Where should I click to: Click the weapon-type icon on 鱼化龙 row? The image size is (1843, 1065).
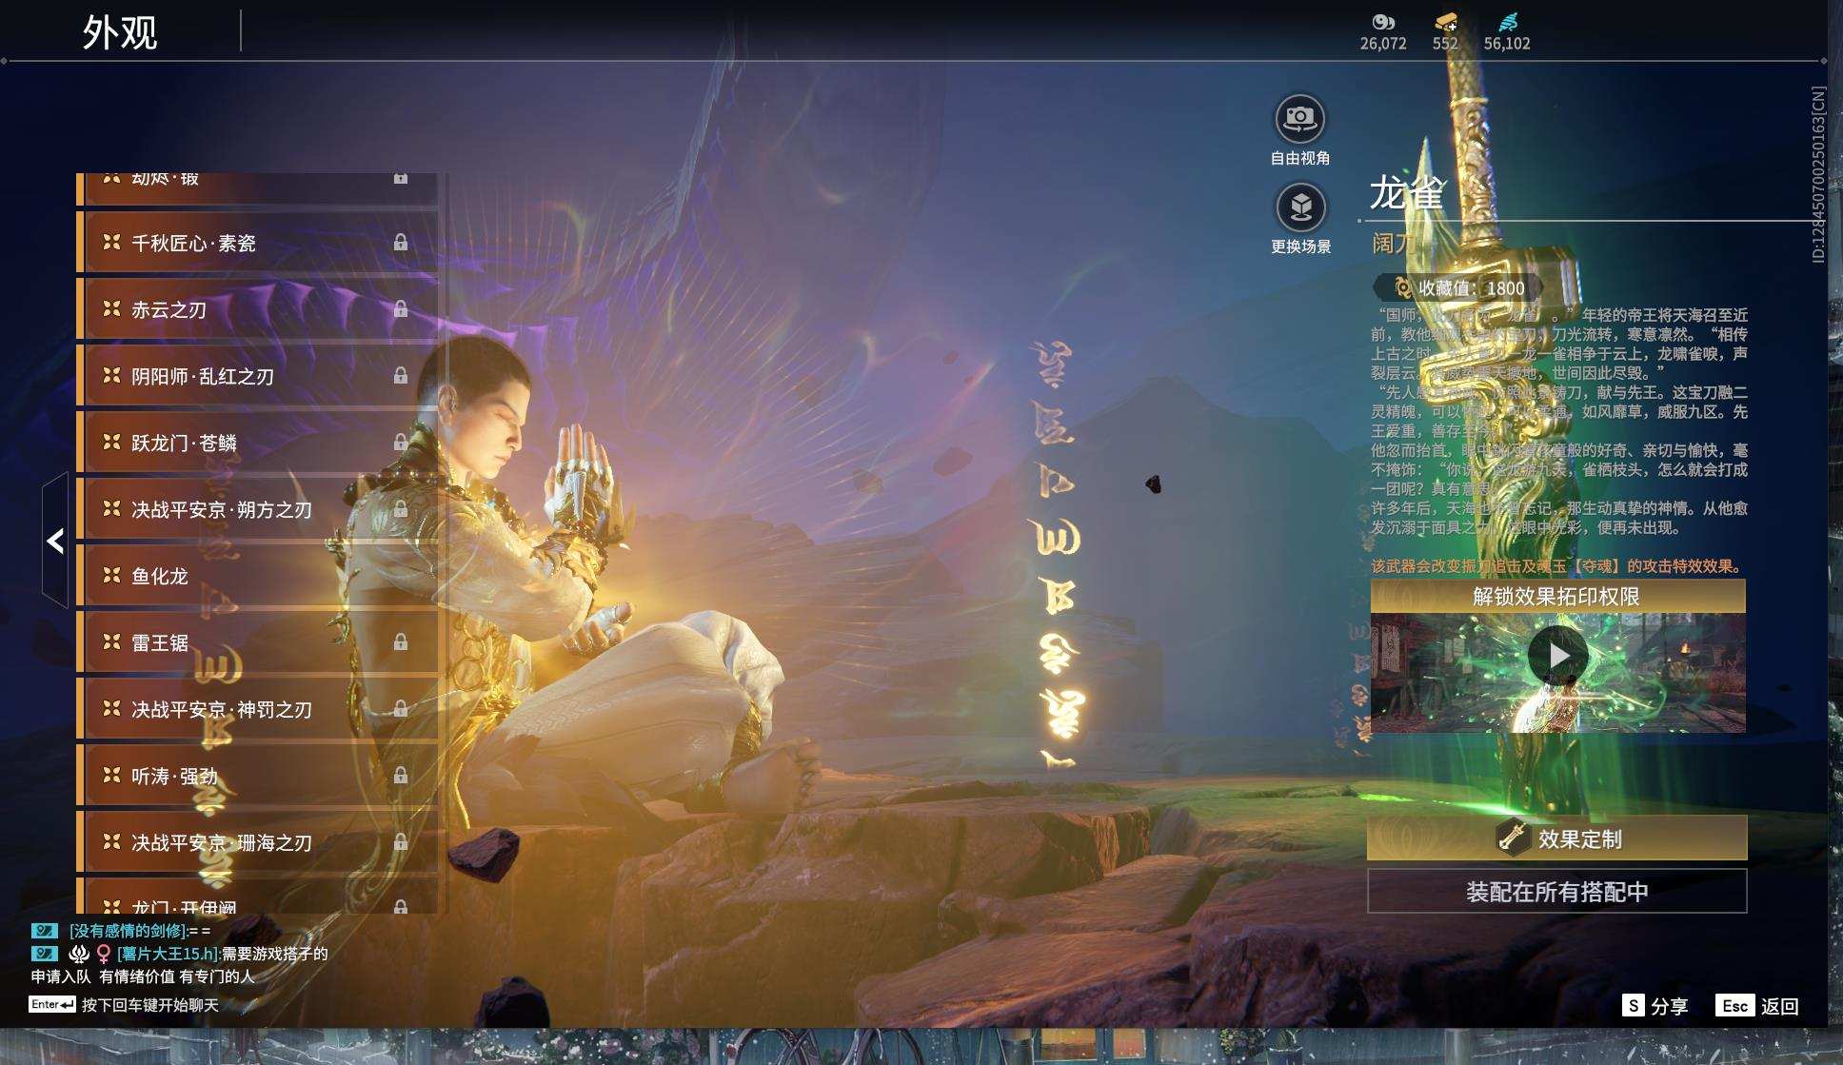(x=111, y=575)
